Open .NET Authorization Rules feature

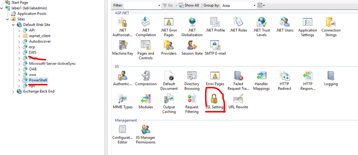(x=123, y=27)
